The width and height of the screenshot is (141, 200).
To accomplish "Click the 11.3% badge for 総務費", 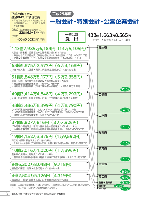I will 125,143.
